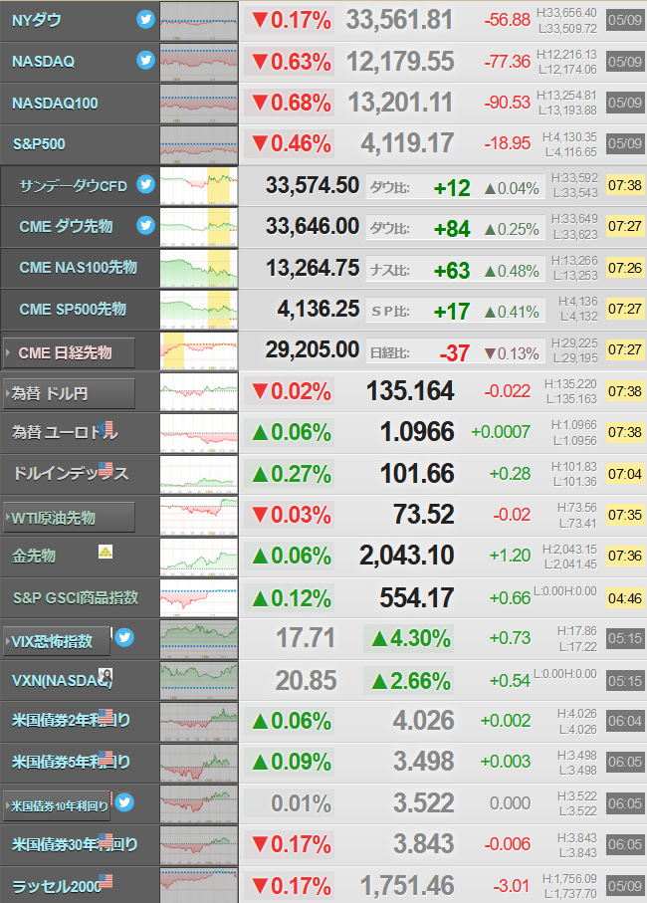Screen dimensions: 647x903
Task: Open the VXN(NASDAQ) mini chart
Action: point(199,680)
